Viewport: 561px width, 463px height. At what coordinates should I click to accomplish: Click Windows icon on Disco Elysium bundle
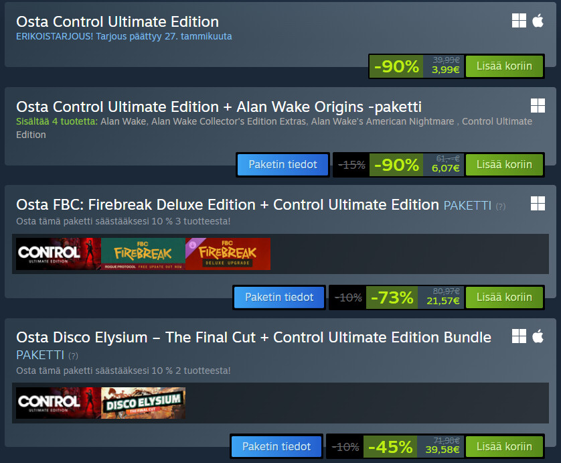[x=519, y=336]
